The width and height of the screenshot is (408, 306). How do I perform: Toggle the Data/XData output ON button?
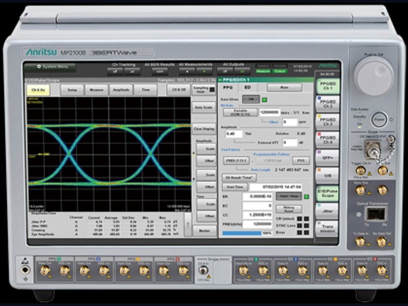(x=250, y=99)
